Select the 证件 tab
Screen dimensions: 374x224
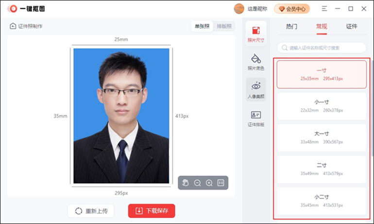click(x=352, y=26)
